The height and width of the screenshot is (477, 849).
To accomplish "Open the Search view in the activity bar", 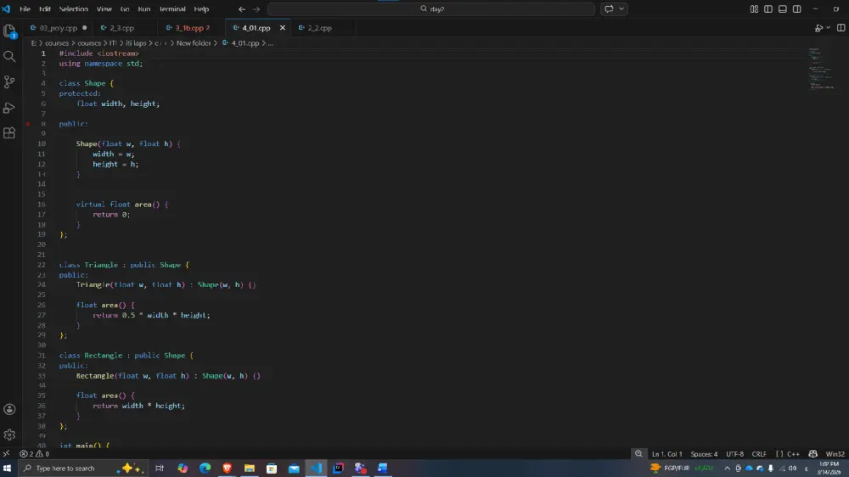I will (9, 56).
